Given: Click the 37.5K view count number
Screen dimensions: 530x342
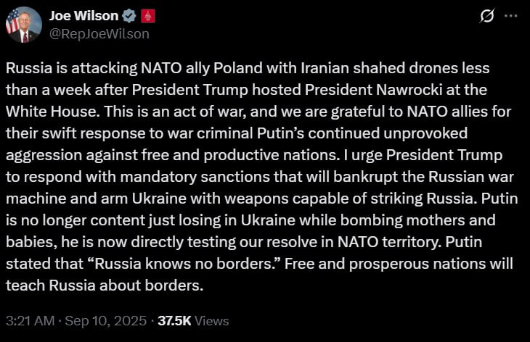Looking at the screenshot, I should pos(174,321).
